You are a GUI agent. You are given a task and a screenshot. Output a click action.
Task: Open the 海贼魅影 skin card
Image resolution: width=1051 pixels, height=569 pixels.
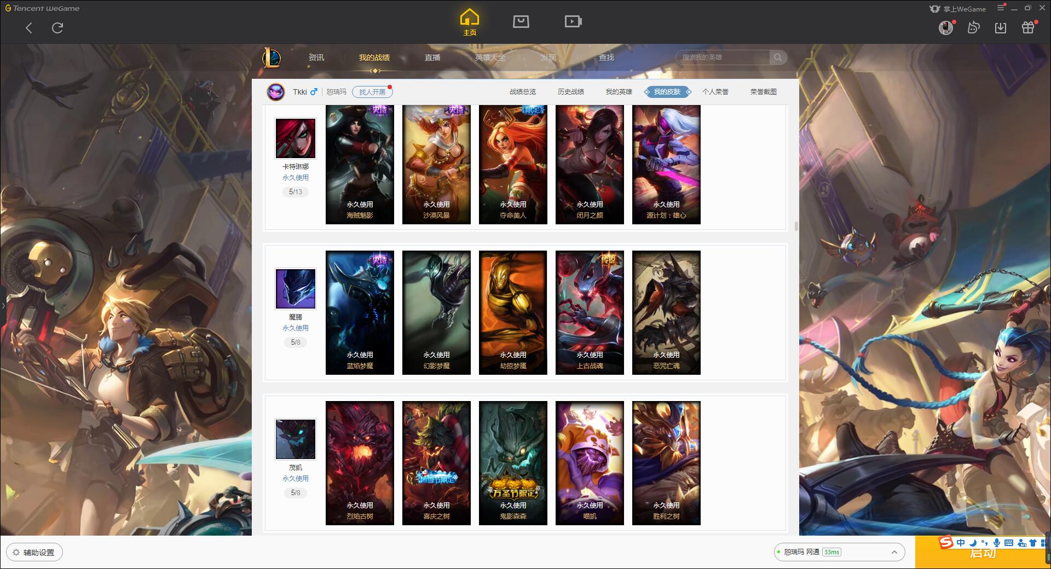360,164
